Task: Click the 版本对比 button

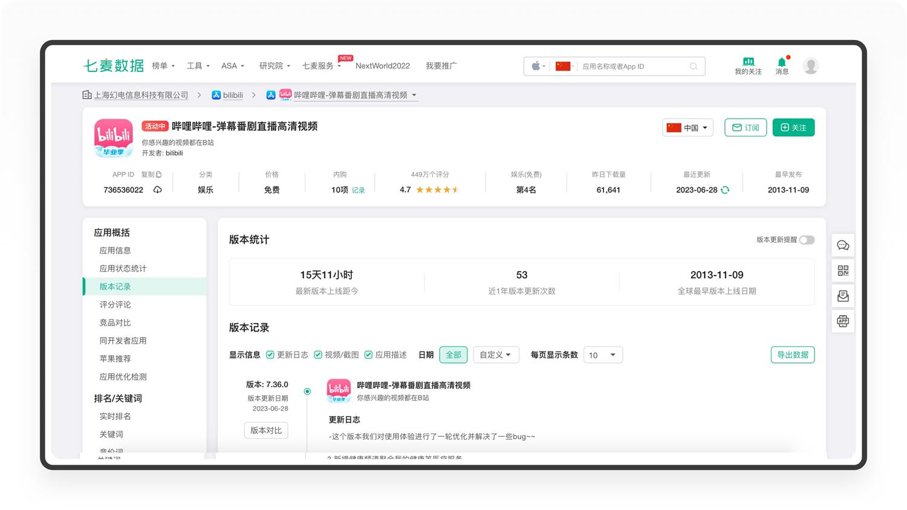Action: point(266,431)
